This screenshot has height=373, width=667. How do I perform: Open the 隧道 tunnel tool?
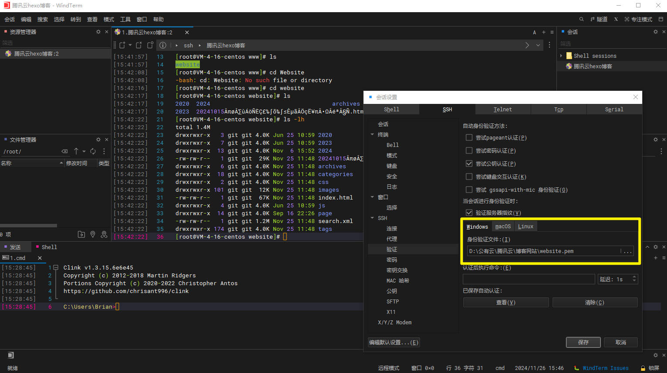tap(599, 19)
